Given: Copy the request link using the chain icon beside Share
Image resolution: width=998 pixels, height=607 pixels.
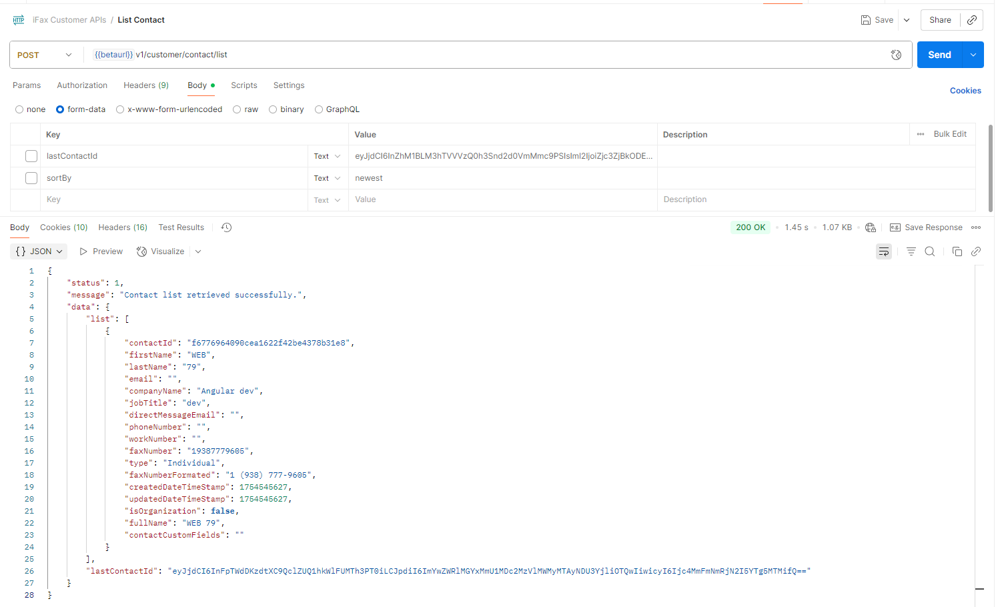Looking at the screenshot, I should coord(972,20).
